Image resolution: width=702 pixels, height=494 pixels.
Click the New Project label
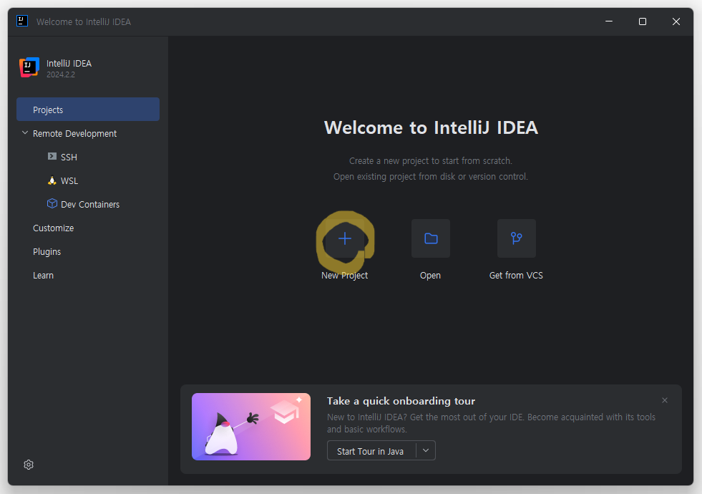click(345, 276)
